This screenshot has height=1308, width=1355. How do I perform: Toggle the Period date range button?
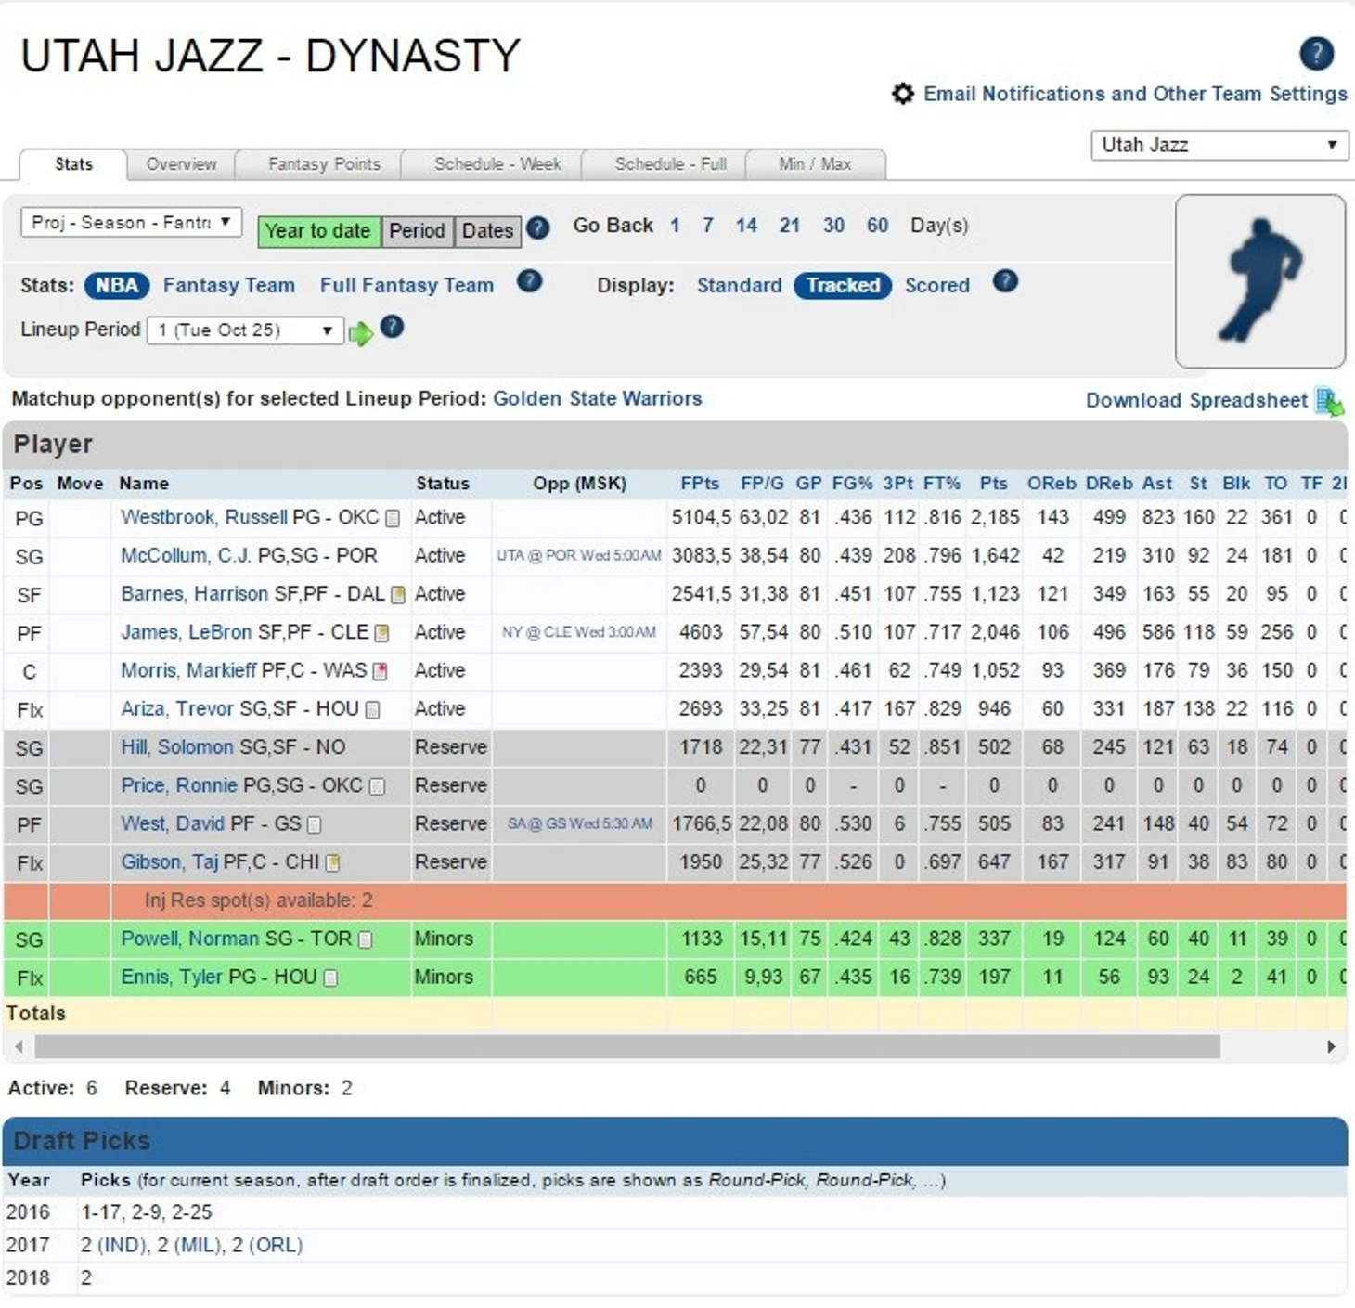click(417, 231)
